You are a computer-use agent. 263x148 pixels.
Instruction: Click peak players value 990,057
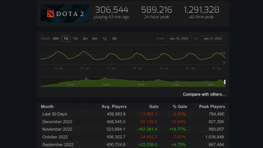tap(216, 129)
